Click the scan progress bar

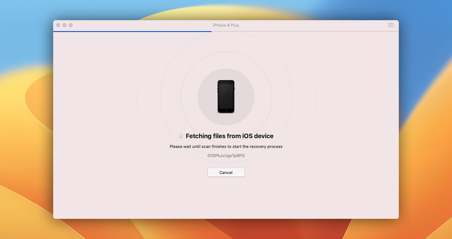pos(226,31)
